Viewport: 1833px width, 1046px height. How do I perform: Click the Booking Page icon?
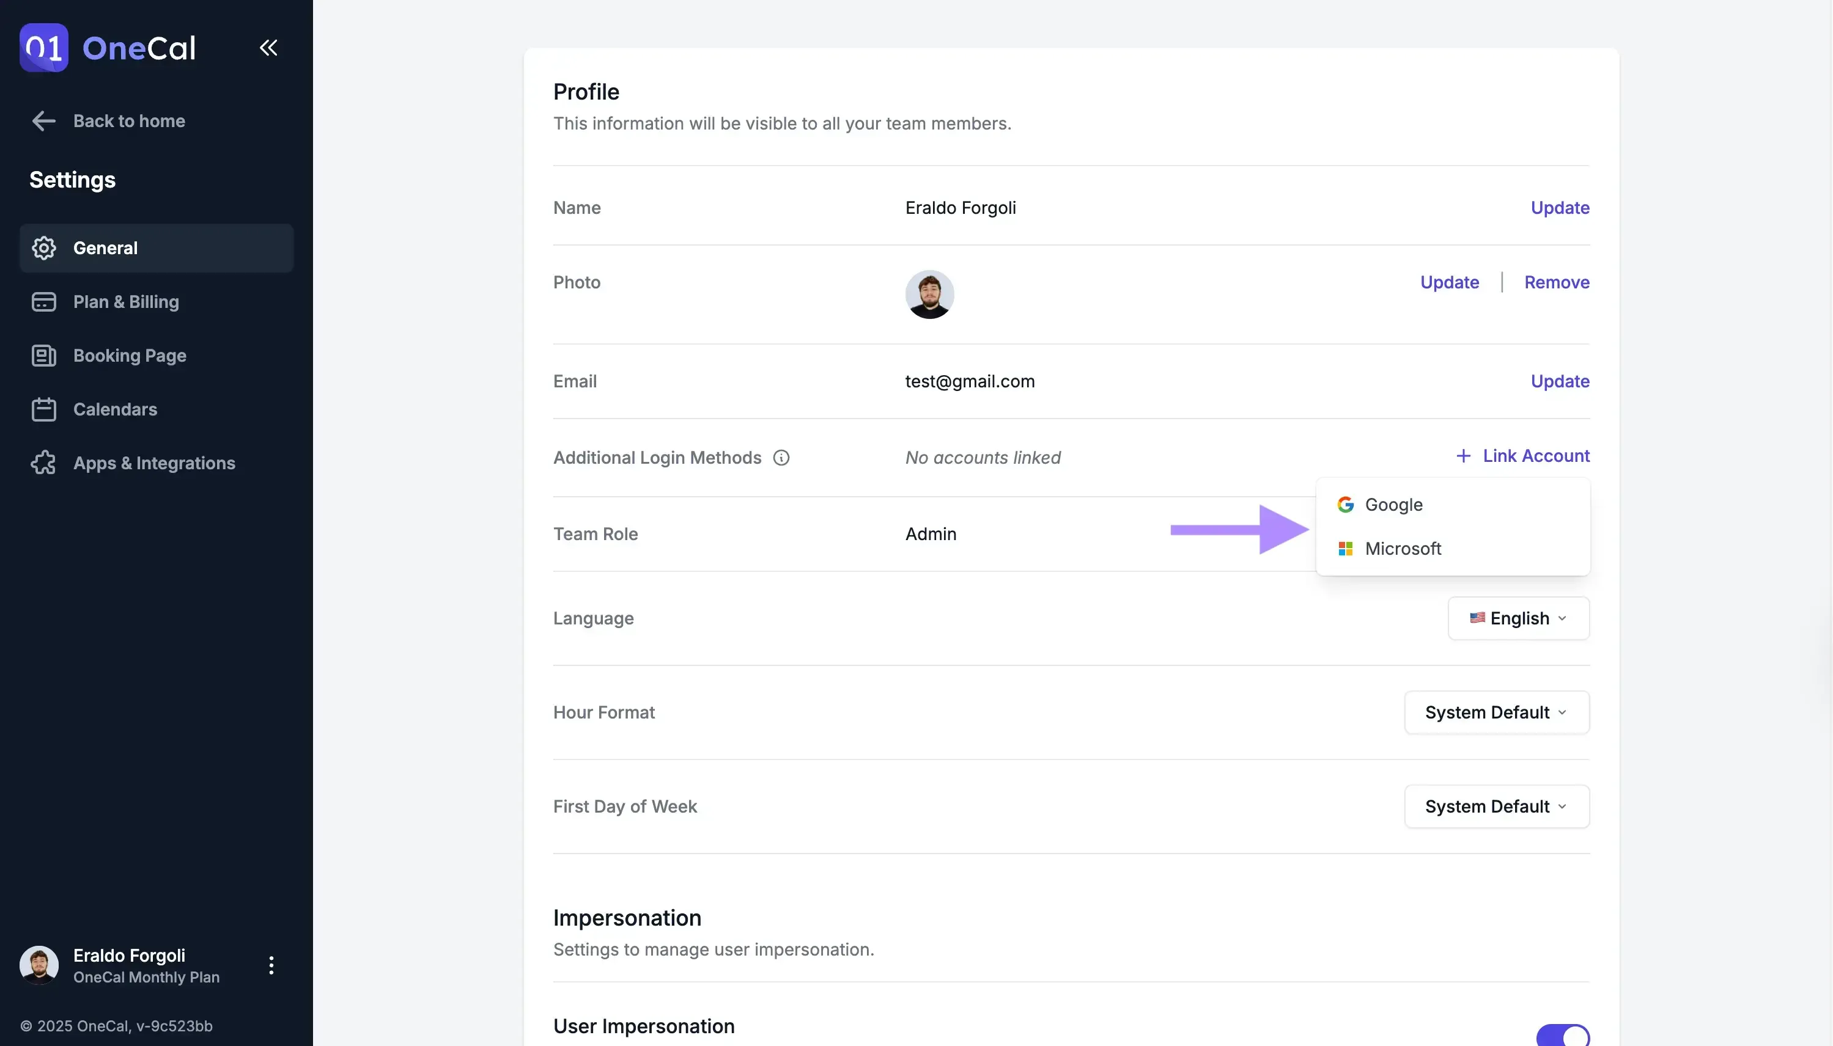pyautogui.click(x=44, y=356)
